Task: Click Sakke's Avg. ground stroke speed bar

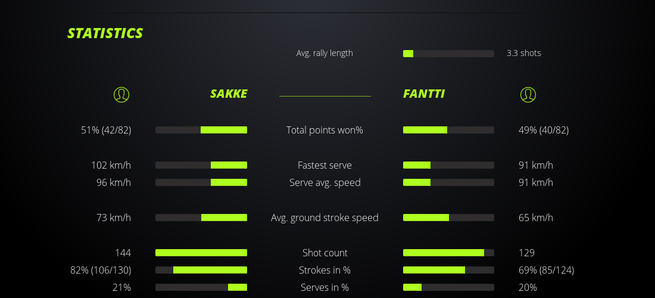Action: 201,218
